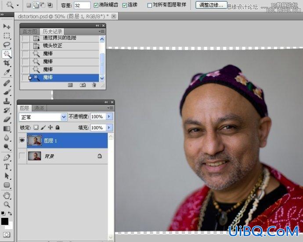The image size is (303, 242).
Task: Show the 背景 layer visibility box
Action: pos(22,156)
